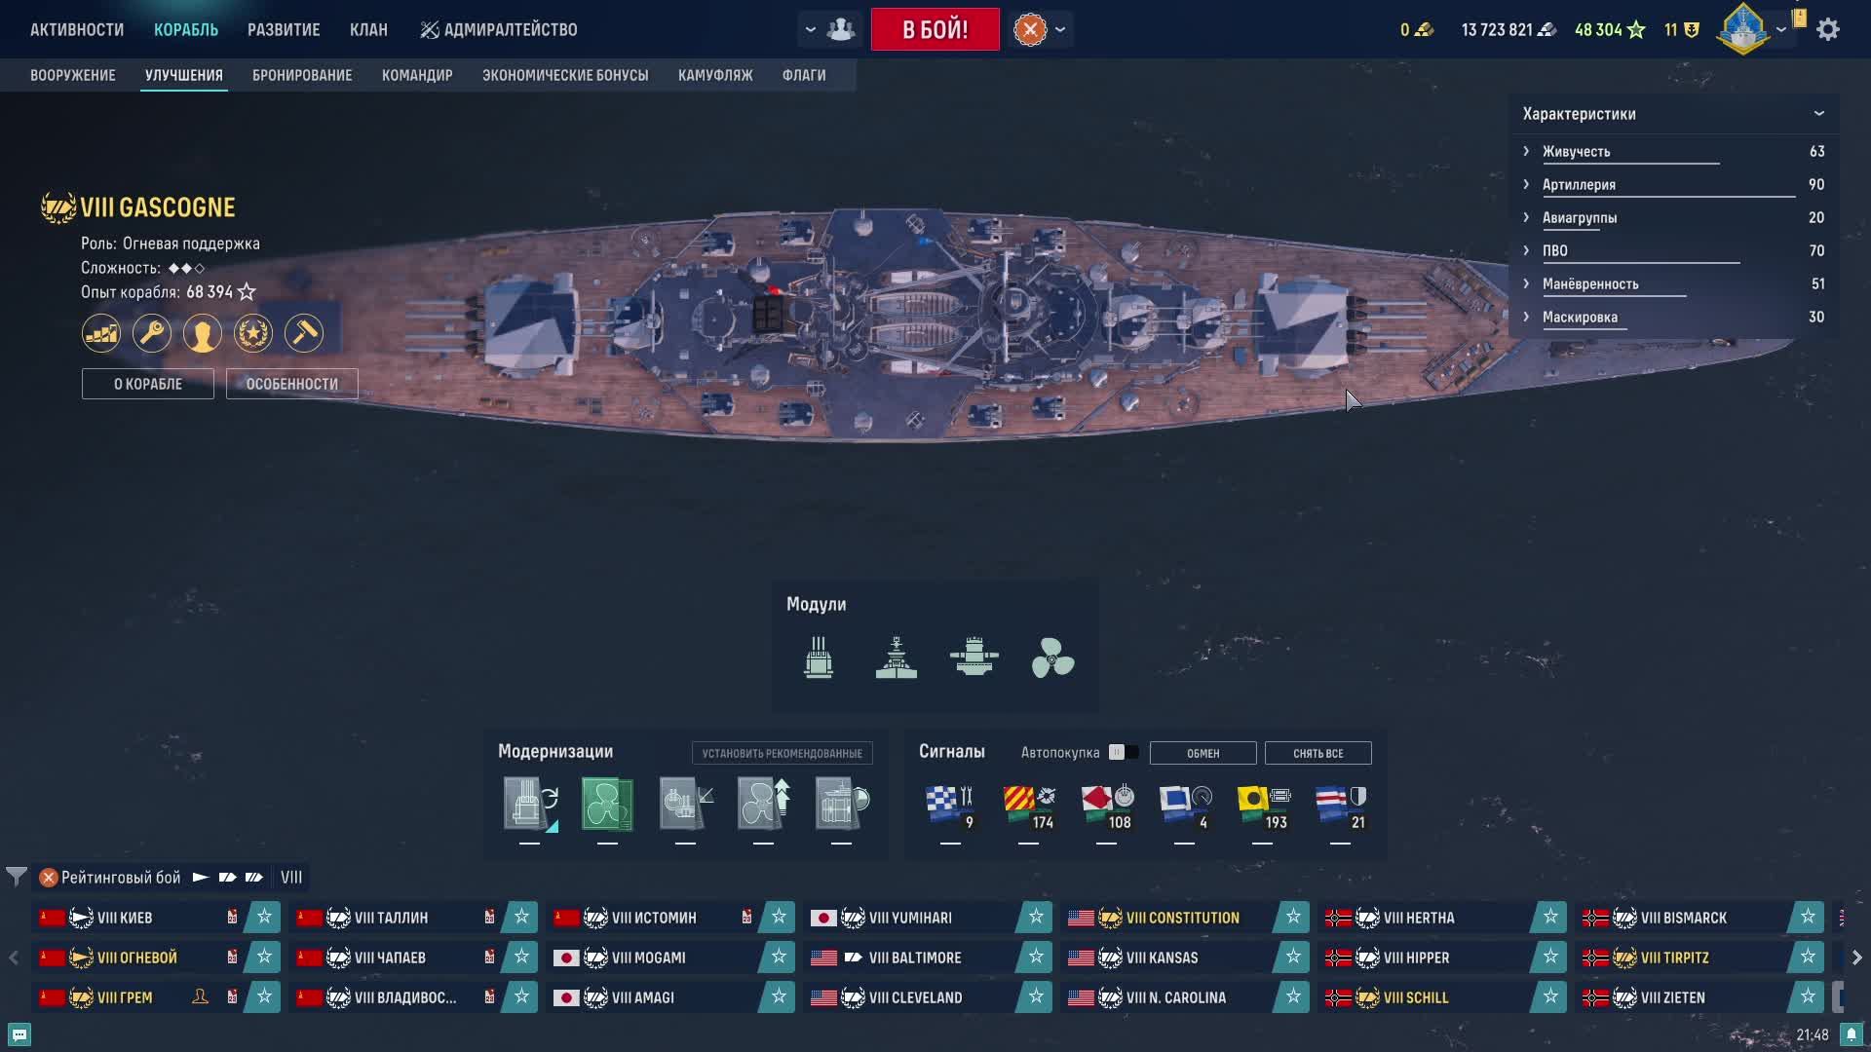Click the green propulsion modernization slot
The width and height of the screenshot is (1871, 1052).
pyautogui.click(x=607, y=804)
